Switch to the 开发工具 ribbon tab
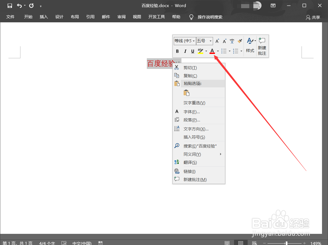The width and height of the screenshot is (328, 245). [x=157, y=17]
